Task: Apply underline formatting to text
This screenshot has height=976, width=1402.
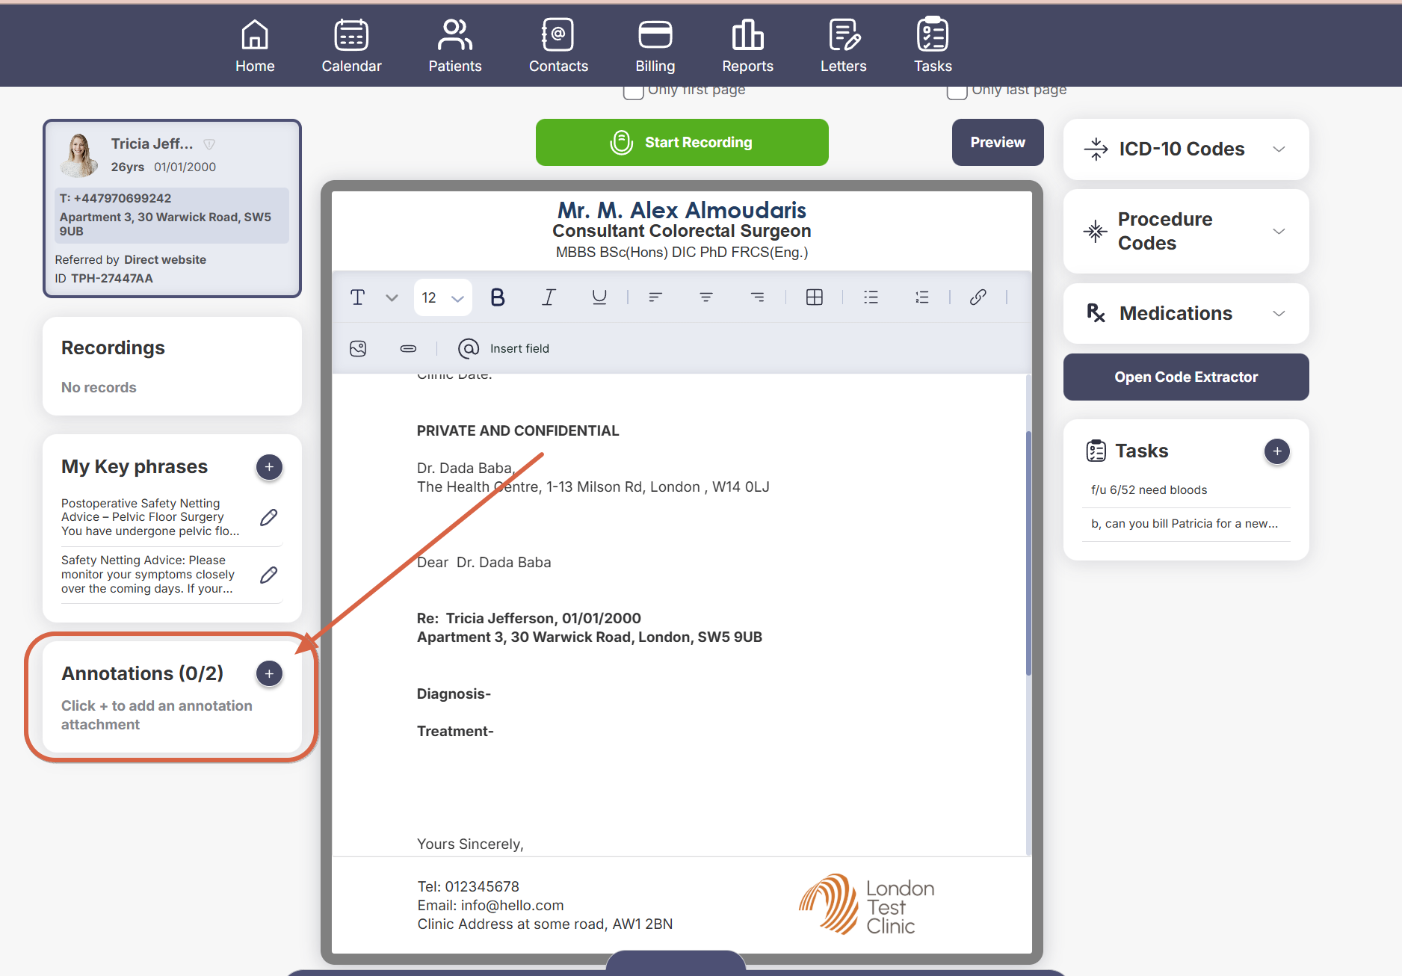Action: coord(599,297)
